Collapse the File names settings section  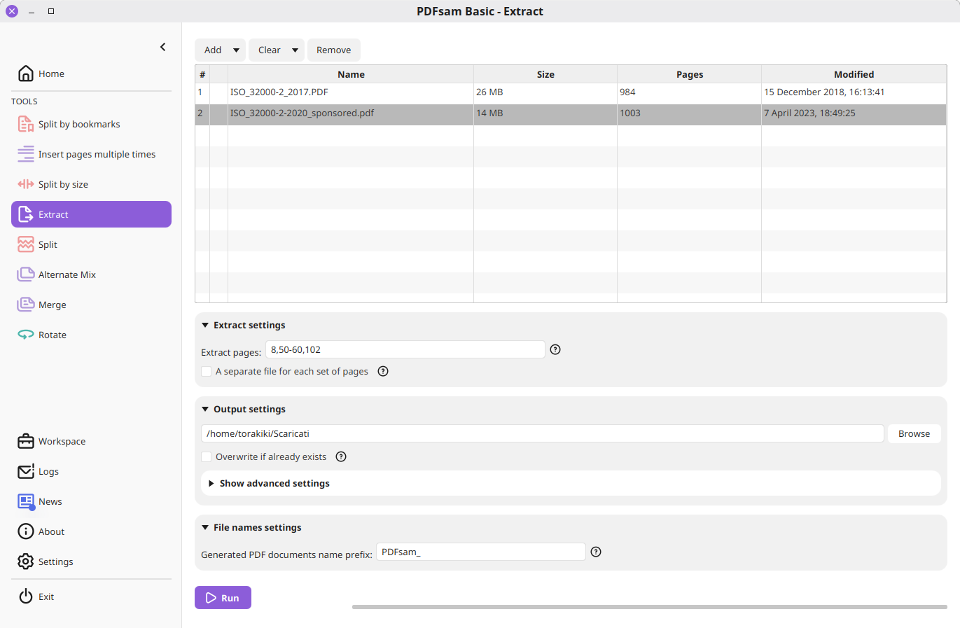[205, 527]
